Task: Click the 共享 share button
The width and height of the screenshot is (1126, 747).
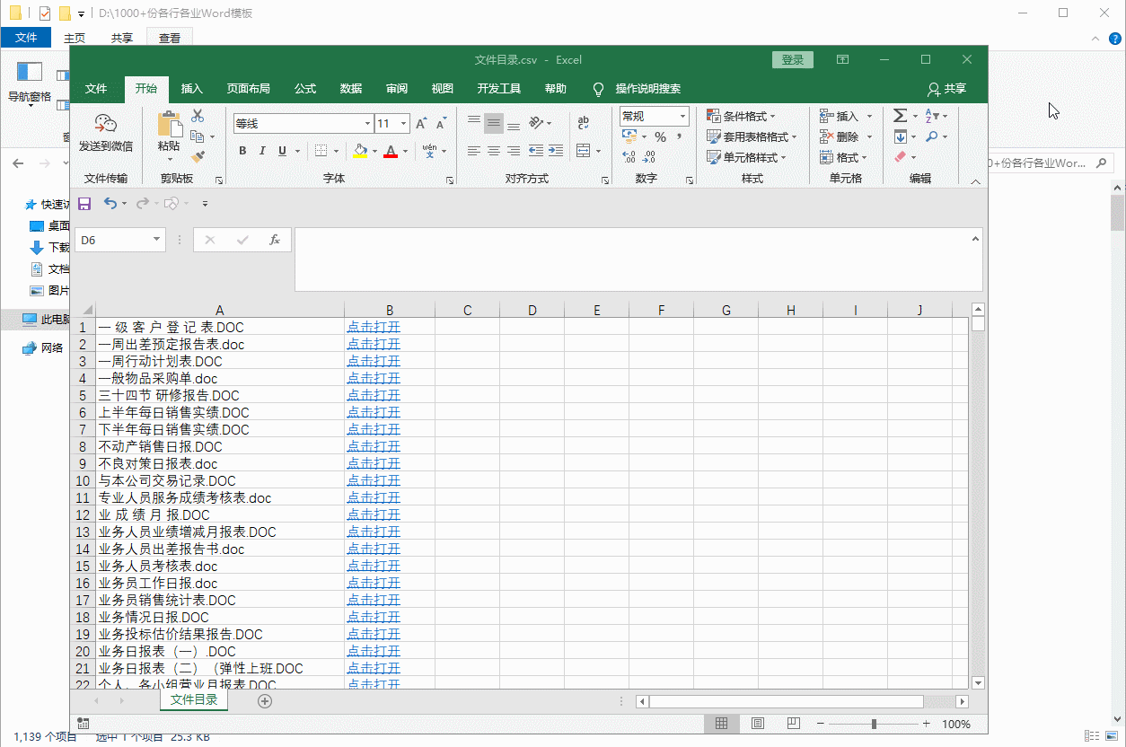Action: coord(946,89)
